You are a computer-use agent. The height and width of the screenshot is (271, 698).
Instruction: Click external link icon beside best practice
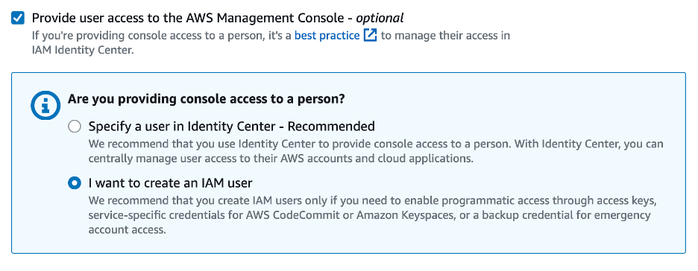click(x=370, y=36)
